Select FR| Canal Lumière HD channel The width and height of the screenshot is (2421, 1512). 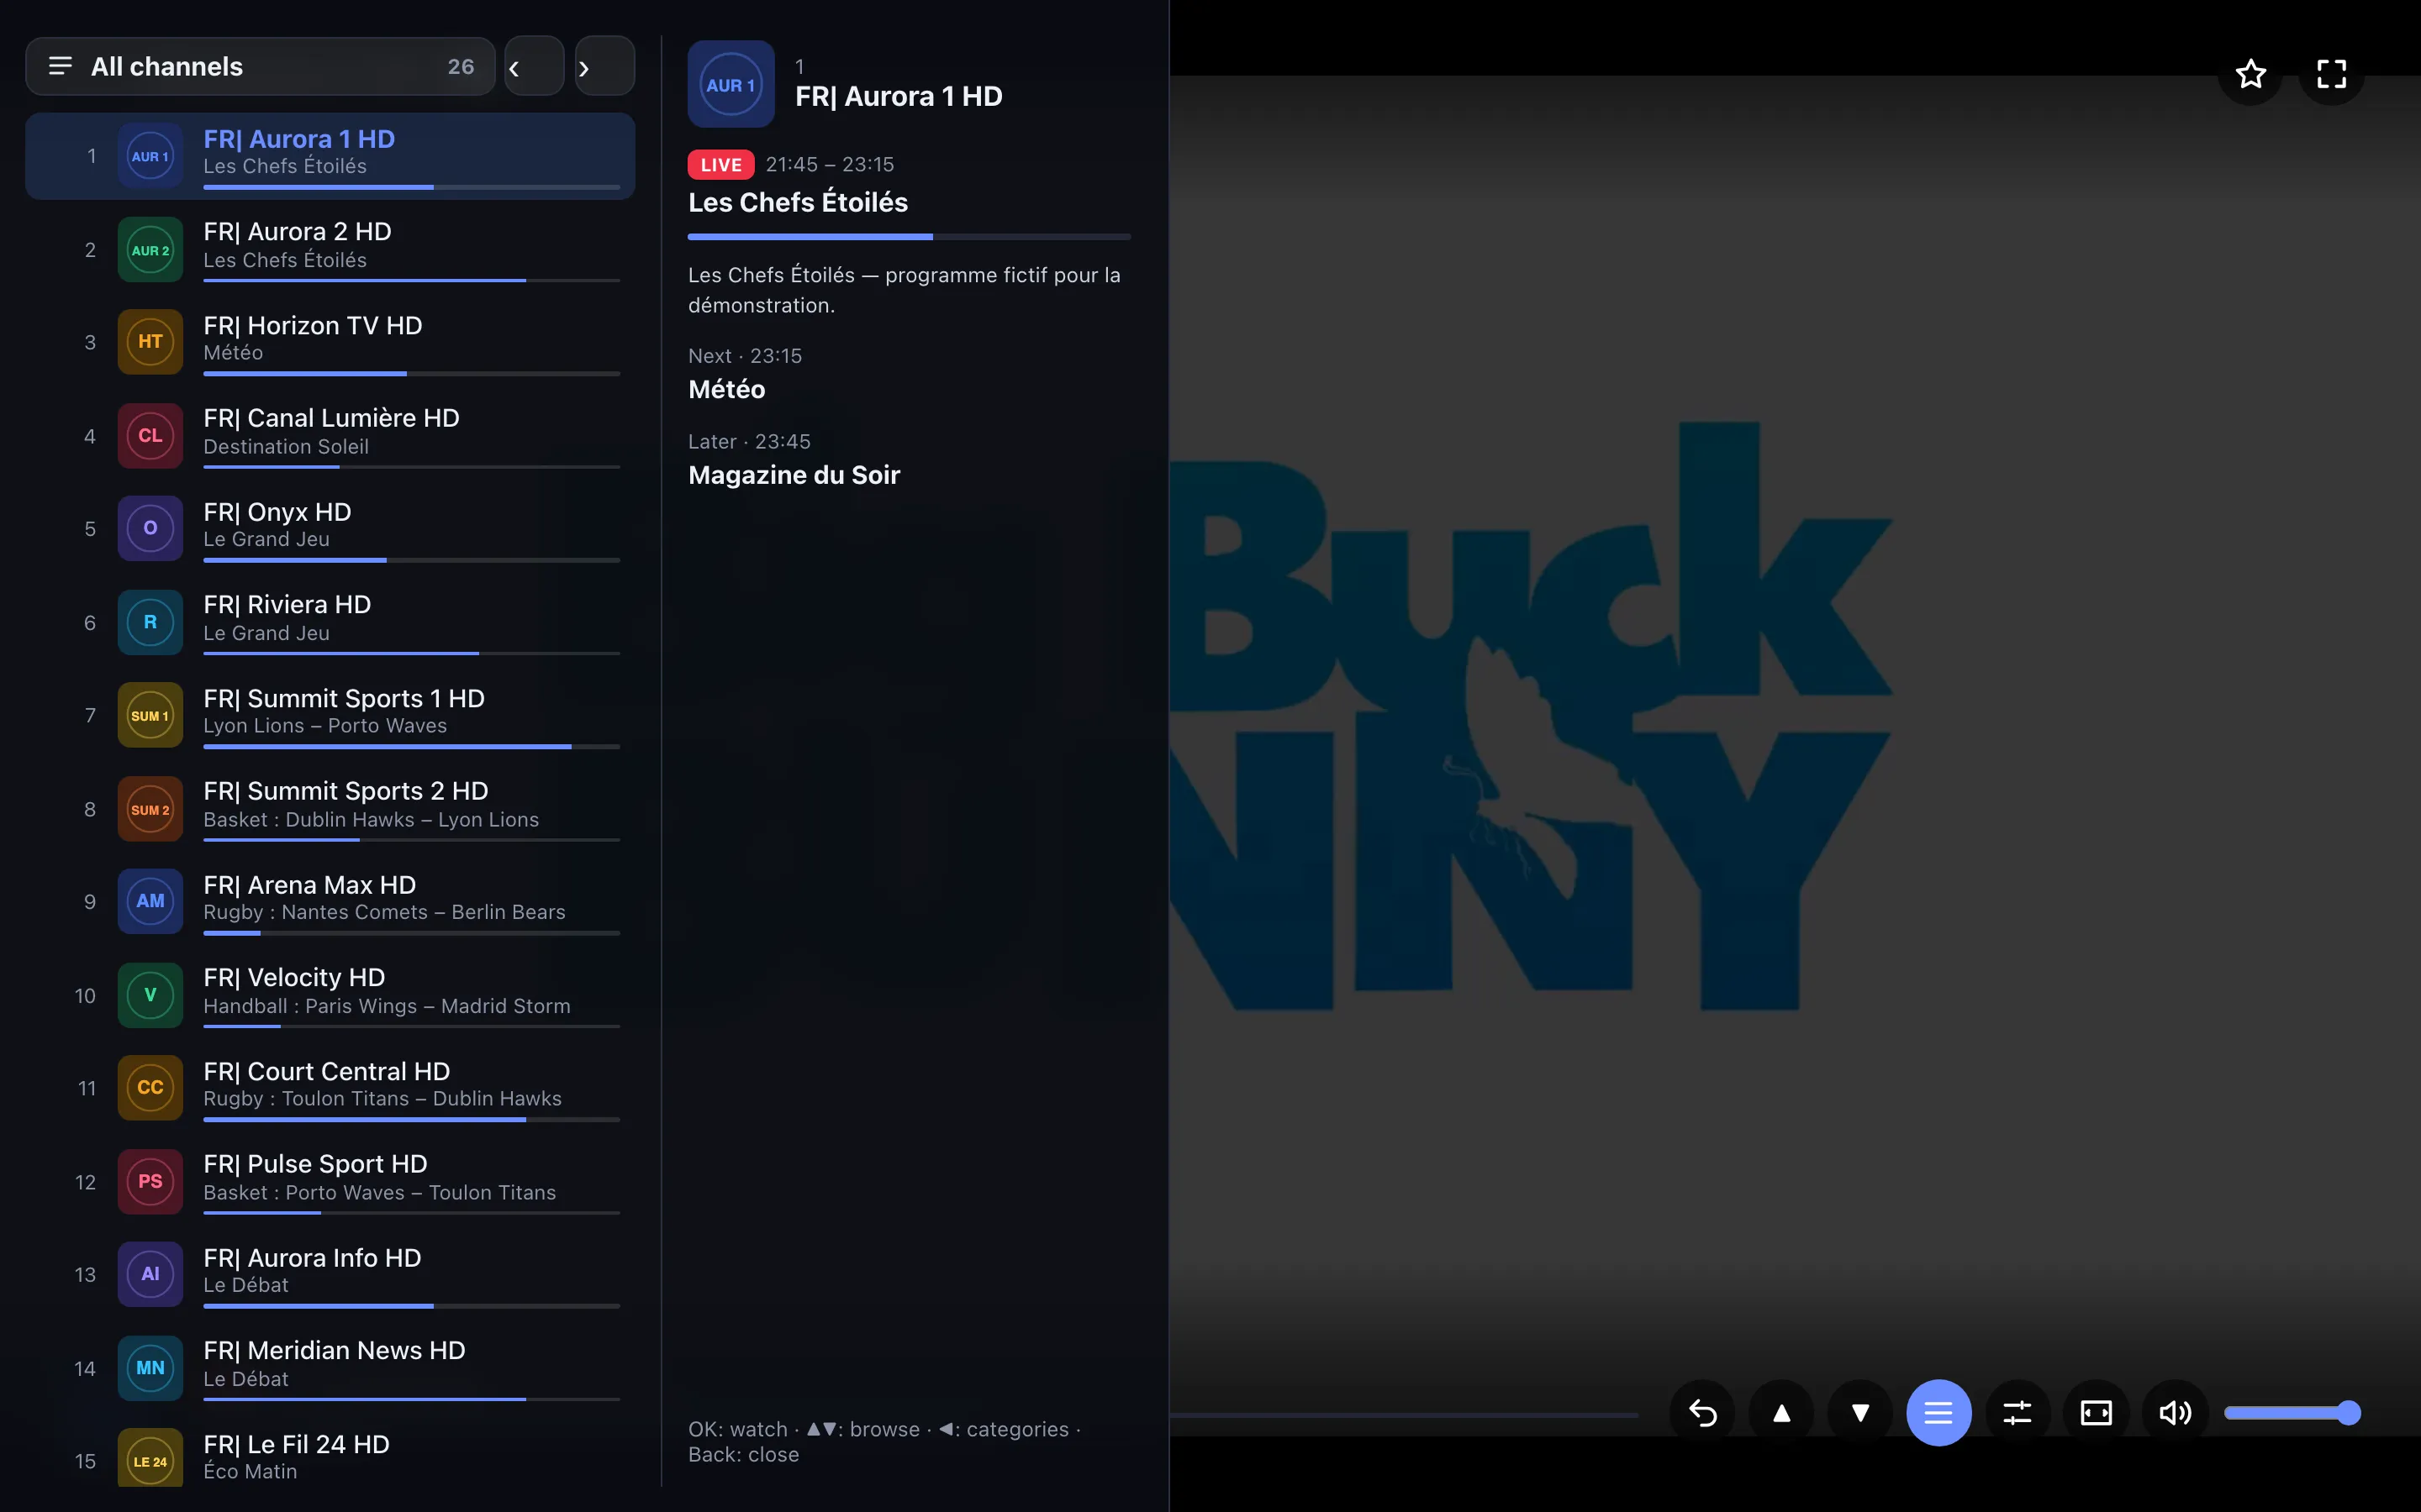[x=330, y=435]
